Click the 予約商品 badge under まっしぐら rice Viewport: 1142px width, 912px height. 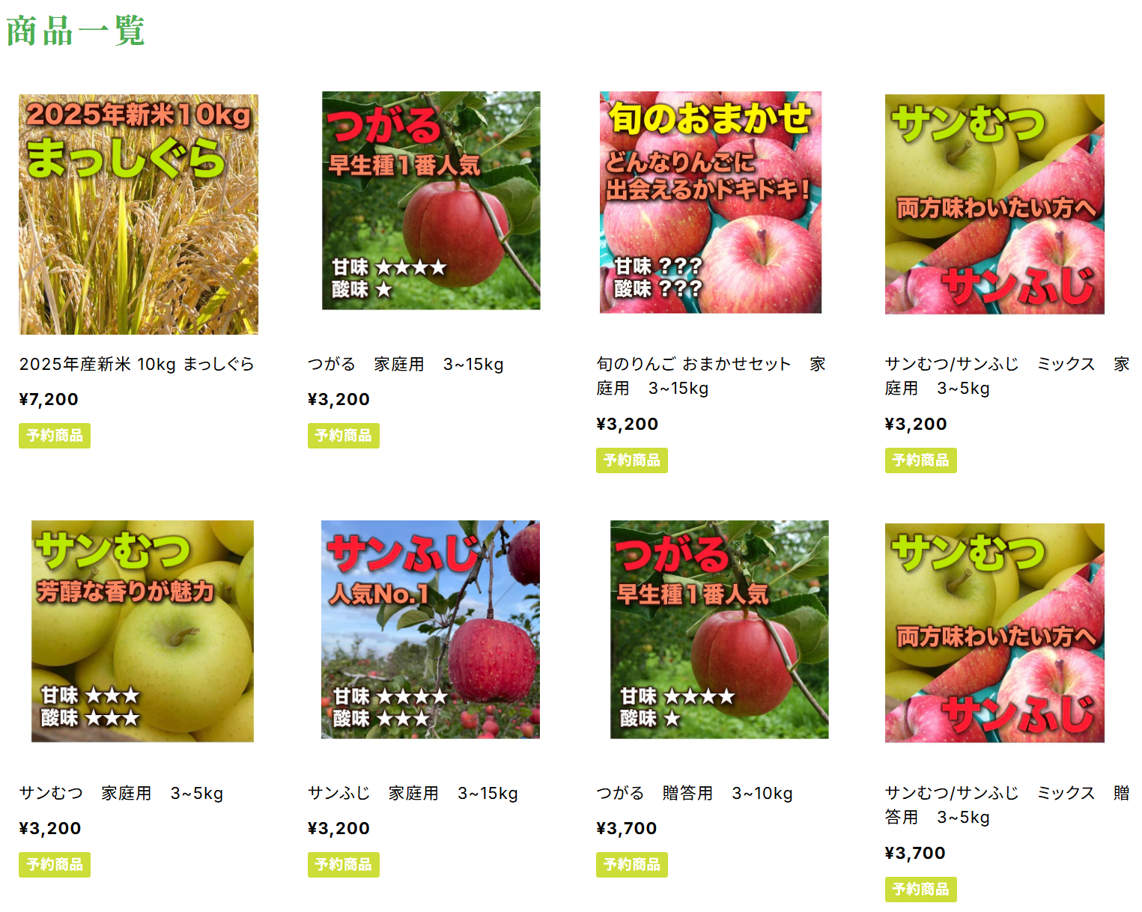point(55,436)
